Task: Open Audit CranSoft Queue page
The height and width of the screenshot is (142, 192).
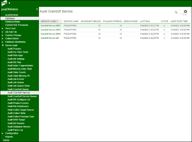Action: 18,89
